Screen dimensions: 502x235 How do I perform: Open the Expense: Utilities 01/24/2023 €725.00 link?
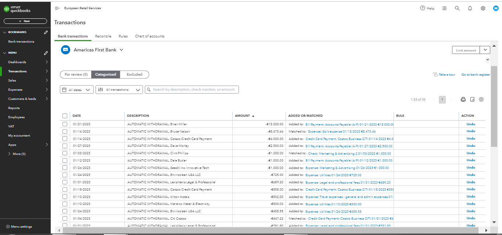tap(333, 175)
